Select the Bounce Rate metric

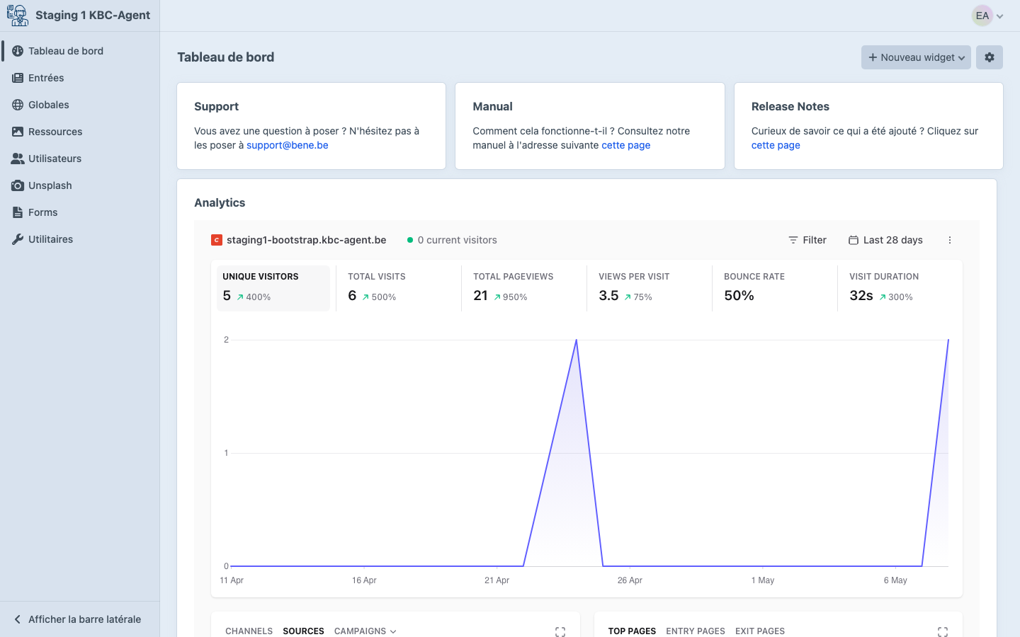pos(775,288)
